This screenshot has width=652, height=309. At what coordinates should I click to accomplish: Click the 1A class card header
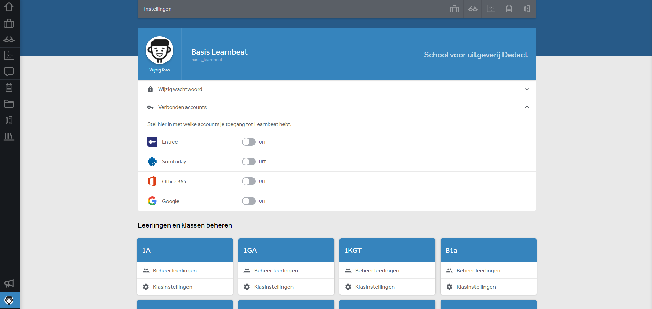(185, 250)
